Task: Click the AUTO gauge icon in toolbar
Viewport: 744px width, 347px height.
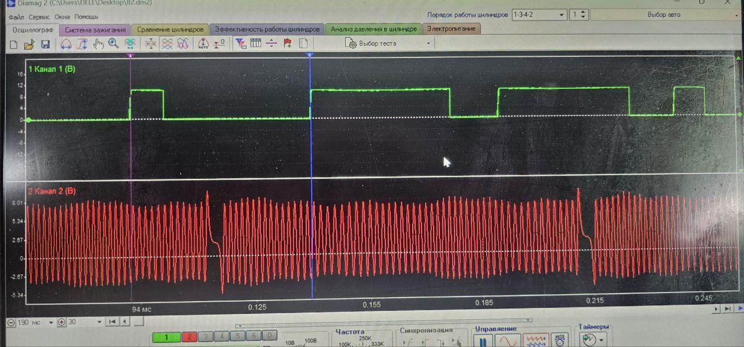Action: (x=203, y=44)
